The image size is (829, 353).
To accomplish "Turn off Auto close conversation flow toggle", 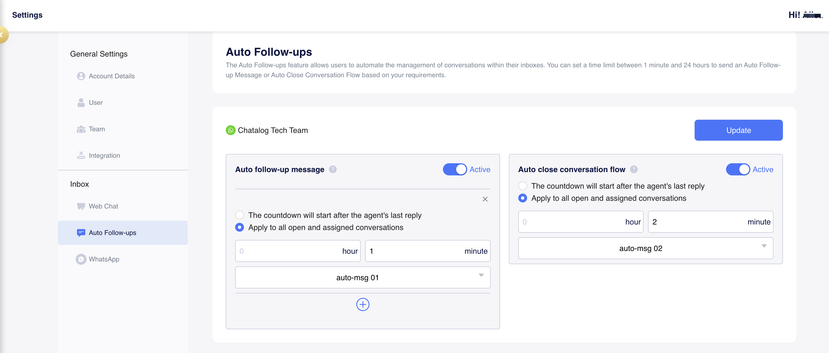I will [x=738, y=169].
